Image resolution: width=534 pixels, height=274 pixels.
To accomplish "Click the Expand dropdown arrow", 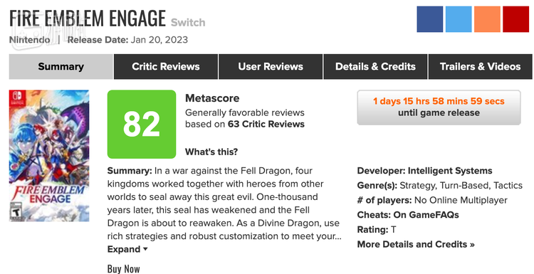I will coord(145,249).
